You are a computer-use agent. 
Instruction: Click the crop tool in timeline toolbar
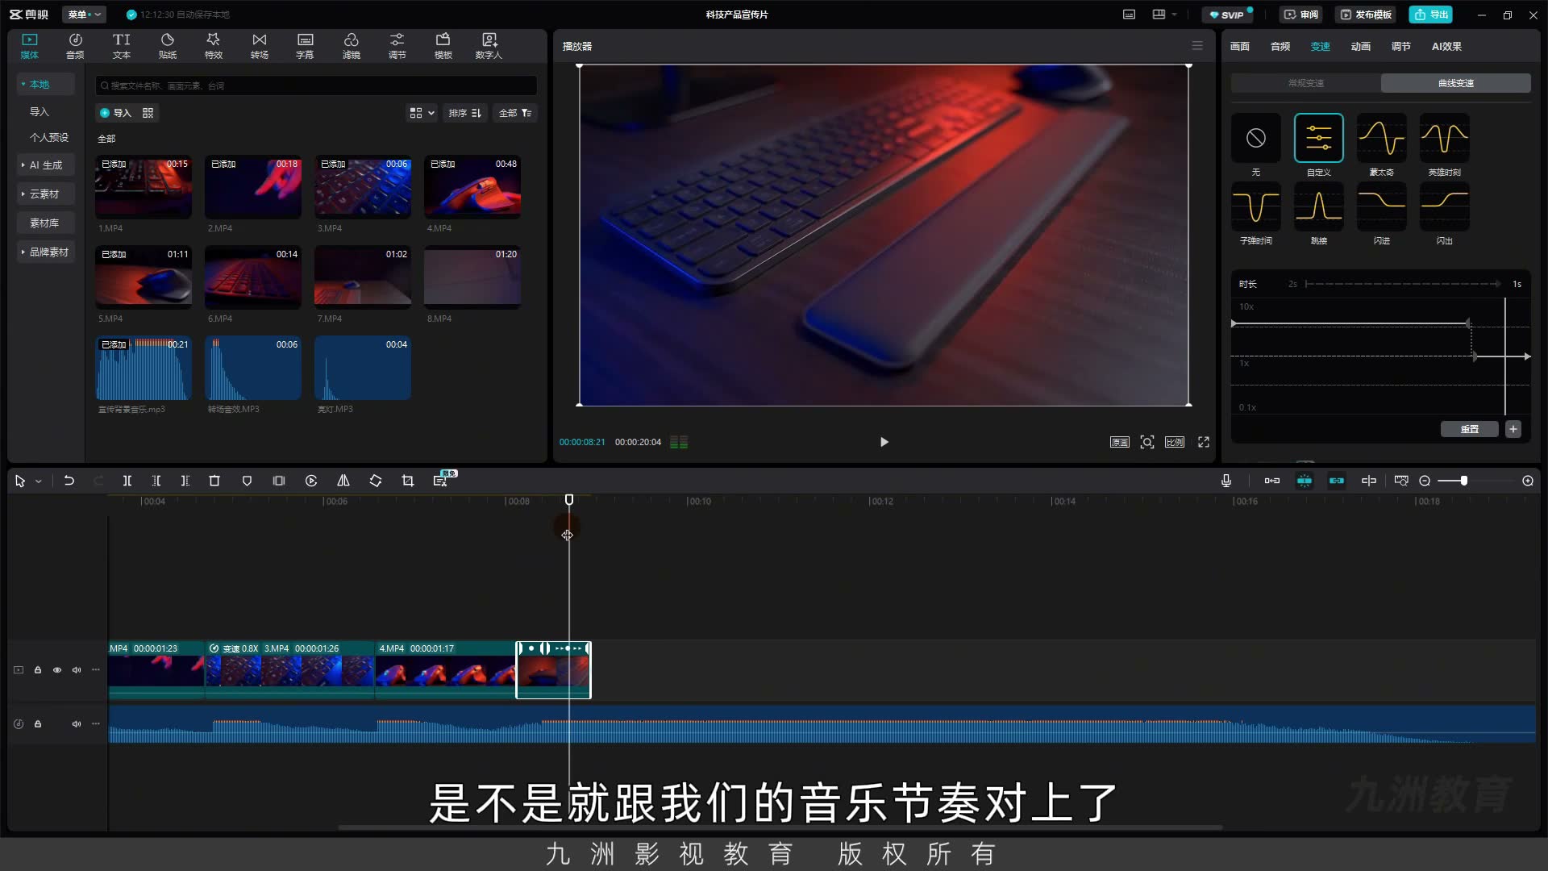coord(408,481)
